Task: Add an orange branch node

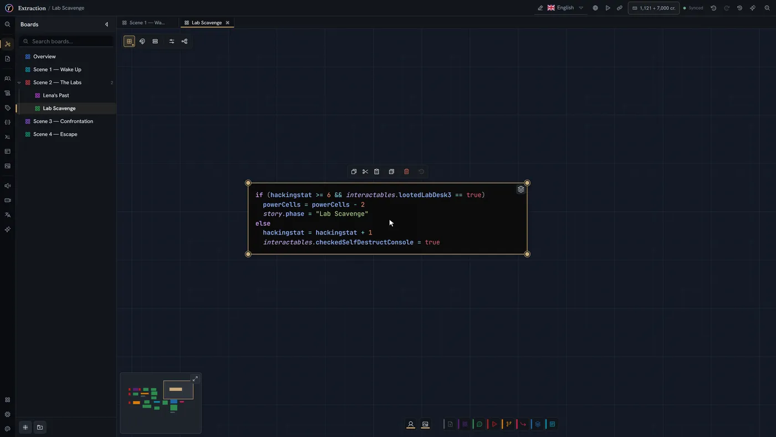Action: (509, 424)
